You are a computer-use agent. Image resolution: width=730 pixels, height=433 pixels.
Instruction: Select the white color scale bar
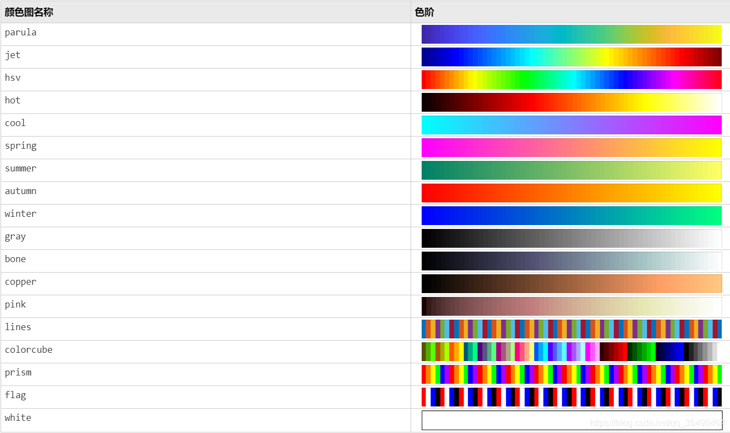click(571, 420)
